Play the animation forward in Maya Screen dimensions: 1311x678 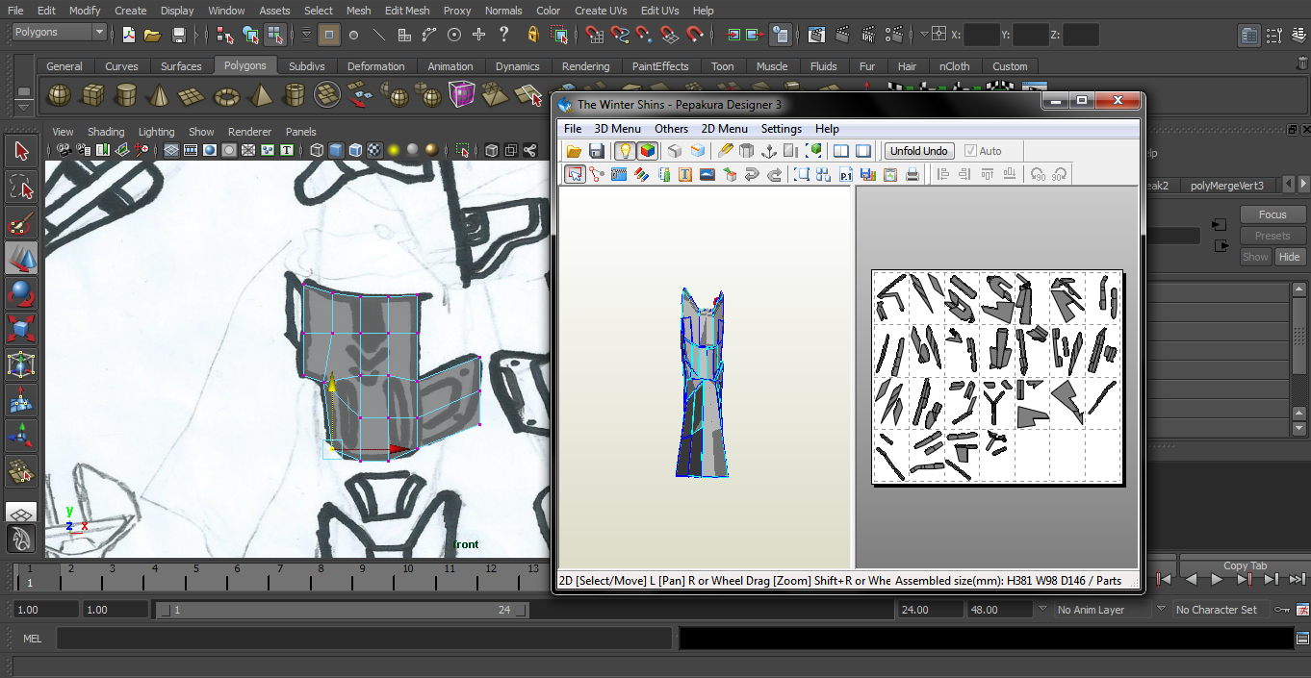click(1217, 579)
